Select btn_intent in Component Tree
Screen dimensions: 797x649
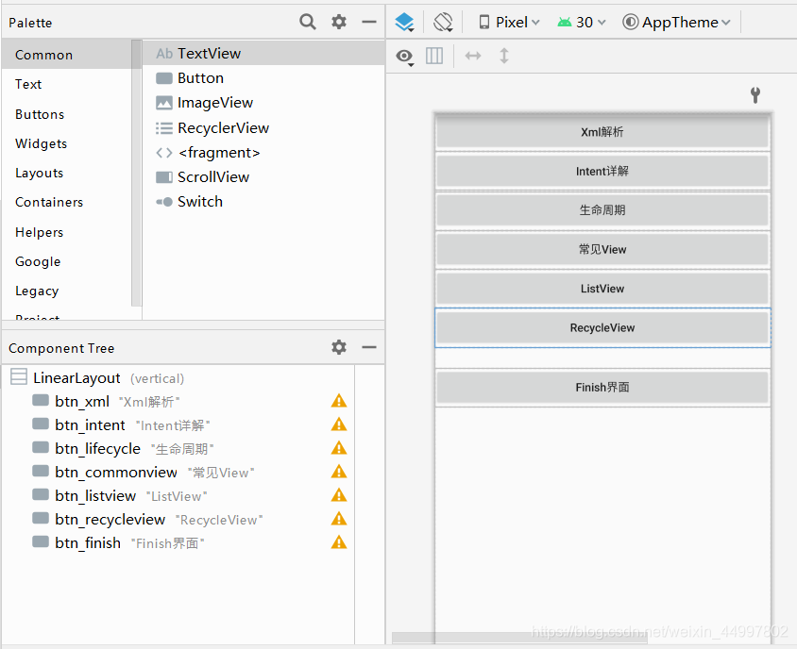click(x=178, y=424)
